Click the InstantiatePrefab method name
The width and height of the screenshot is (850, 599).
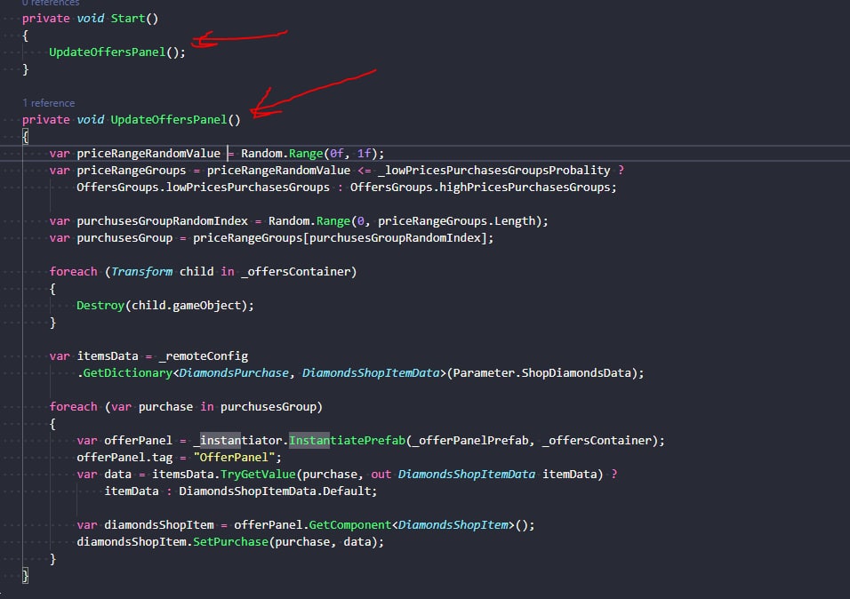click(x=347, y=441)
